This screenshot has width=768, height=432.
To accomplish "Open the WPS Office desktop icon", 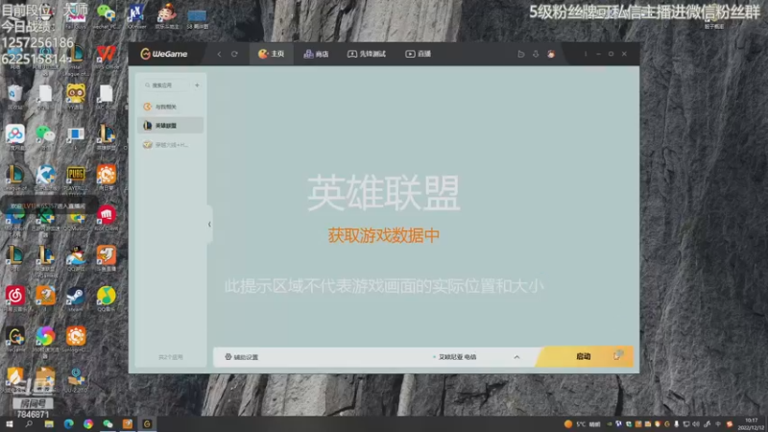I will (107, 55).
